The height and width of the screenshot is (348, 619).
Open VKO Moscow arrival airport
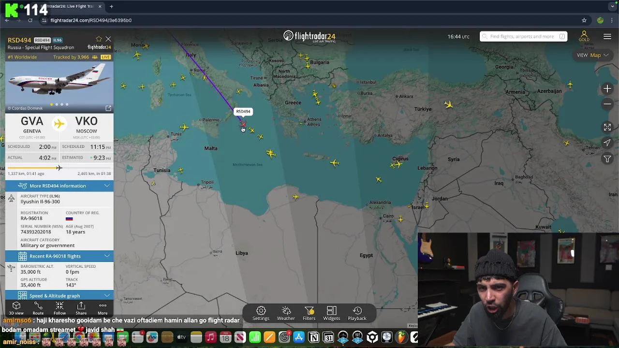click(86, 125)
